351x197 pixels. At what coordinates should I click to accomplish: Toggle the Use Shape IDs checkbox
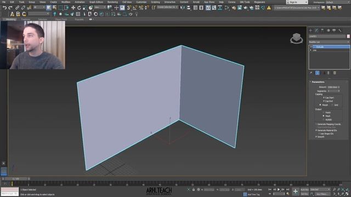[319, 134]
